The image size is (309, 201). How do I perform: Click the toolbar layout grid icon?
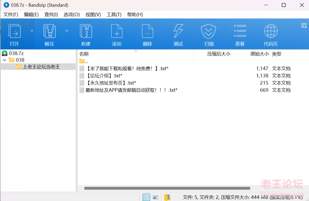(304, 25)
